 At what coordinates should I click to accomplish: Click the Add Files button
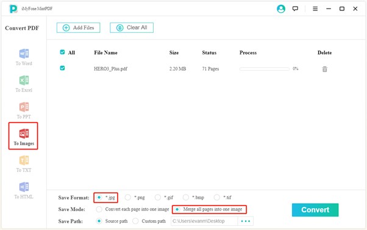tap(79, 27)
